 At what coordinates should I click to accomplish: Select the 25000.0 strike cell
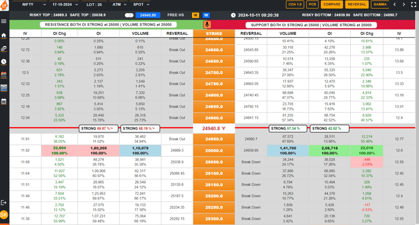[x=214, y=150]
